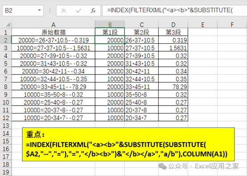Open the Insert Function fx dialog
This screenshot has height=176, width=247.
pyautogui.click(x=93, y=11)
